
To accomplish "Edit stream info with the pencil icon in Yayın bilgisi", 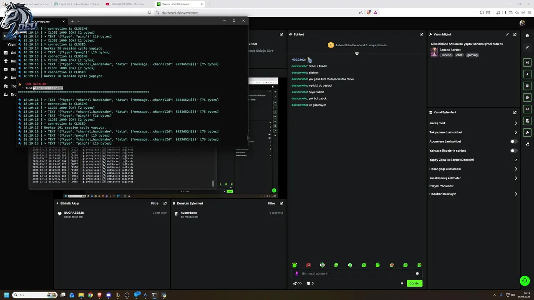I will click(x=507, y=35).
